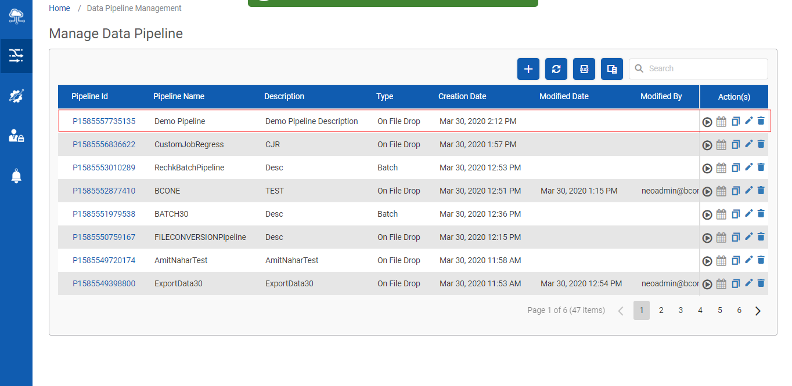Open pipeline P1585549398800 link
The width and height of the screenshot is (792, 386).
(104, 283)
